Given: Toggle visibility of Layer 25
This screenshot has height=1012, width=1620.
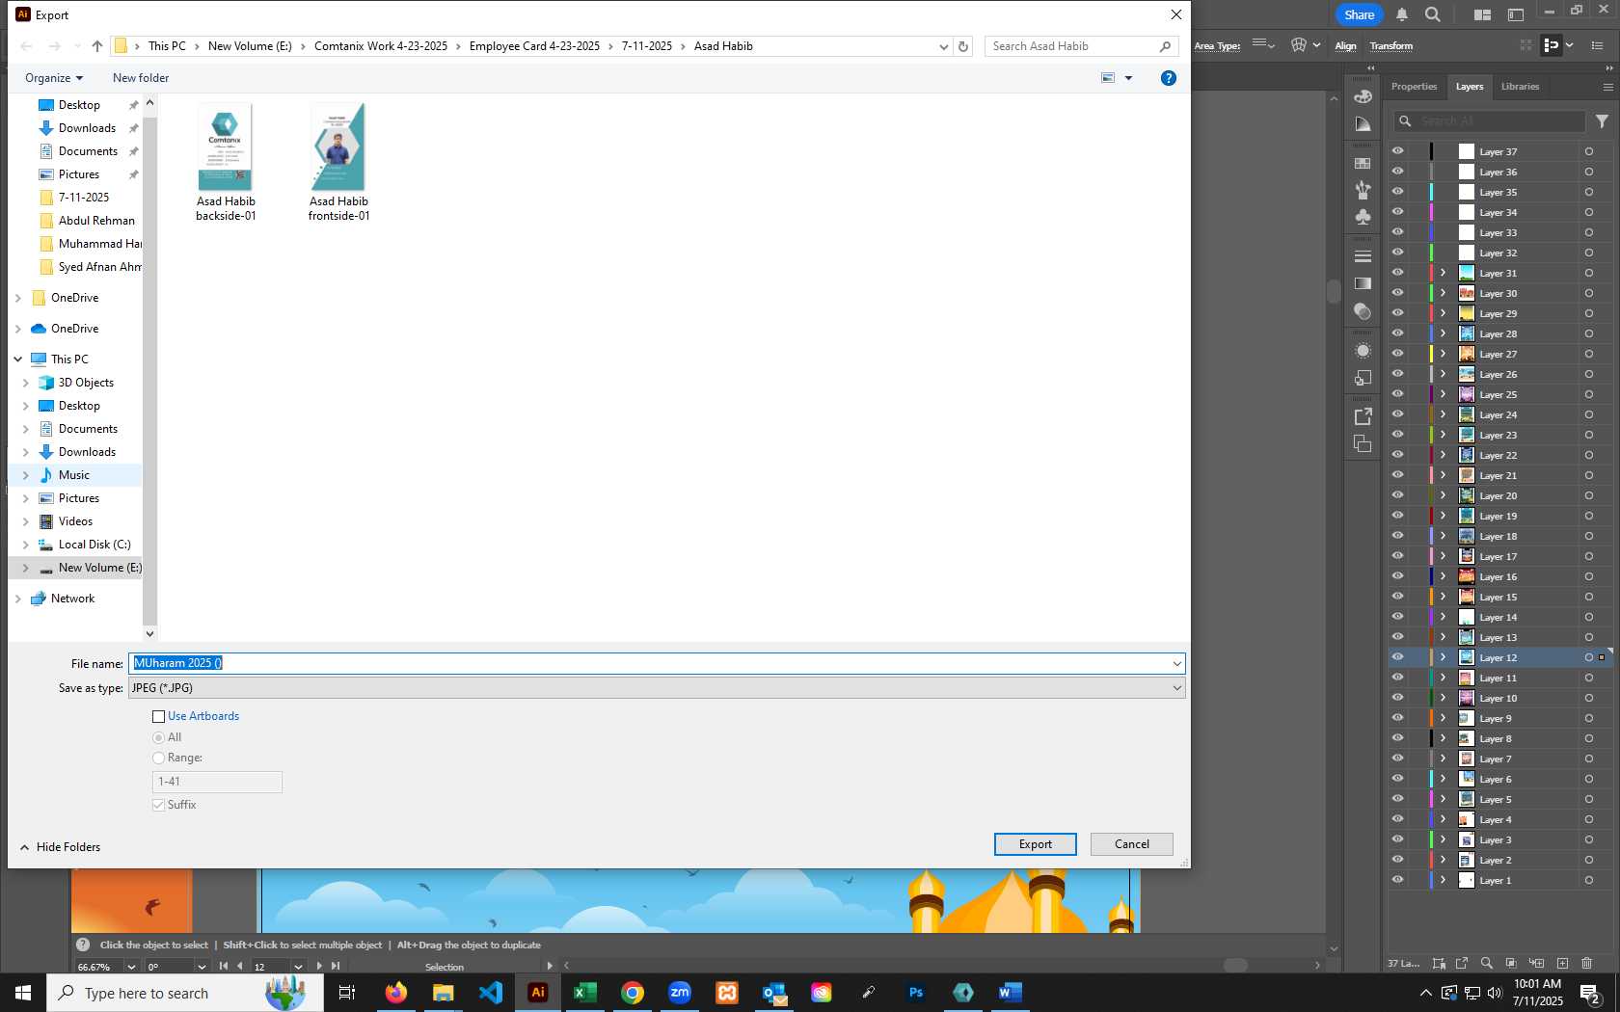Looking at the screenshot, I should click(x=1397, y=394).
